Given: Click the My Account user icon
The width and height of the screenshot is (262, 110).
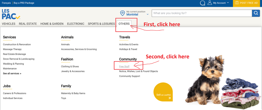Looking at the screenshot, I should click(x=210, y=3).
